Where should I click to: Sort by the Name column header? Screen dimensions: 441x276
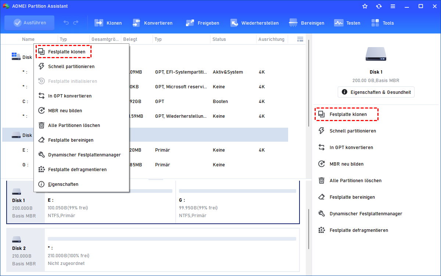[x=28, y=39]
